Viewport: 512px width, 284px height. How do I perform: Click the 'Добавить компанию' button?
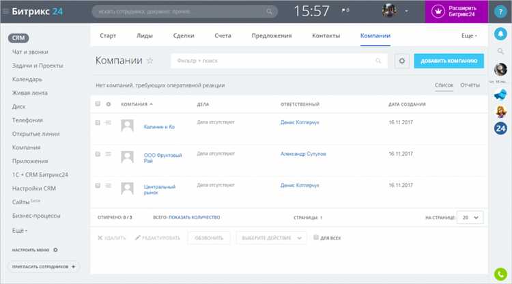[x=449, y=61]
